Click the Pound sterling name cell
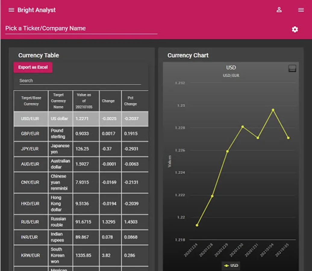The width and height of the screenshot is (312, 271). click(x=61, y=134)
